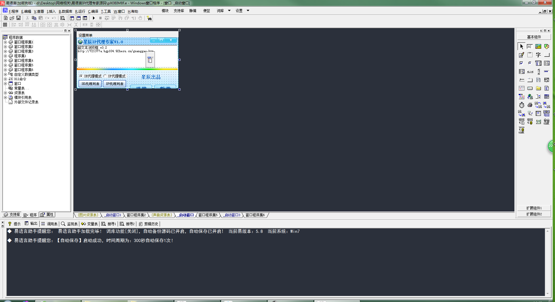Open the F.程序 menu
Viewport: 555px width, 302px height.
14,11
